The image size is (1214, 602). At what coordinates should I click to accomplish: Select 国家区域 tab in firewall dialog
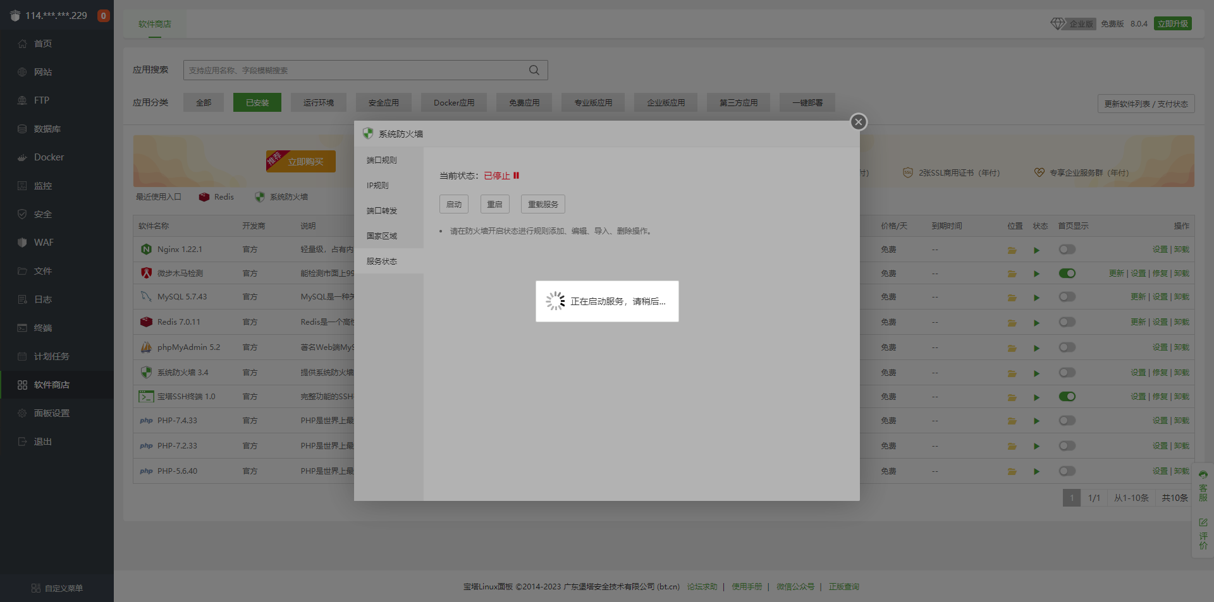[389, 236]
